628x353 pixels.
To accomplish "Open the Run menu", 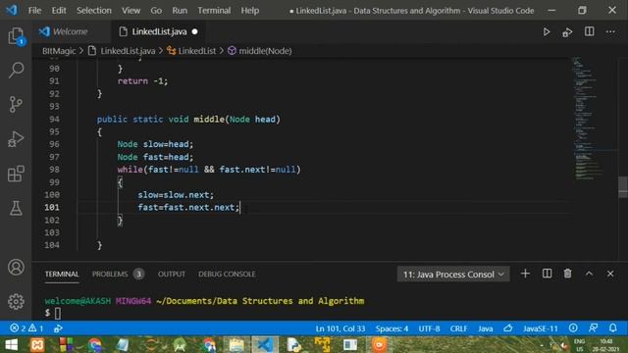I will pos(180,11).
